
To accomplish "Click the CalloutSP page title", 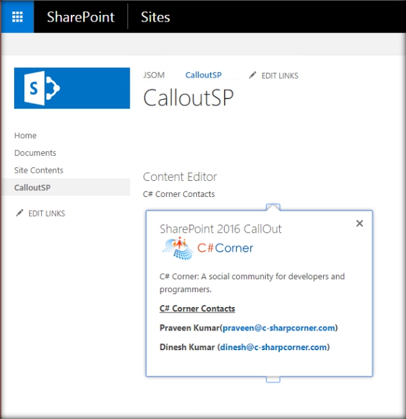I will [x=188, y=98].
